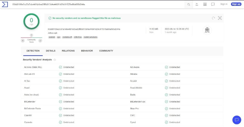Click info icon beside Security Vendors' Analysis

click(55, 60)
